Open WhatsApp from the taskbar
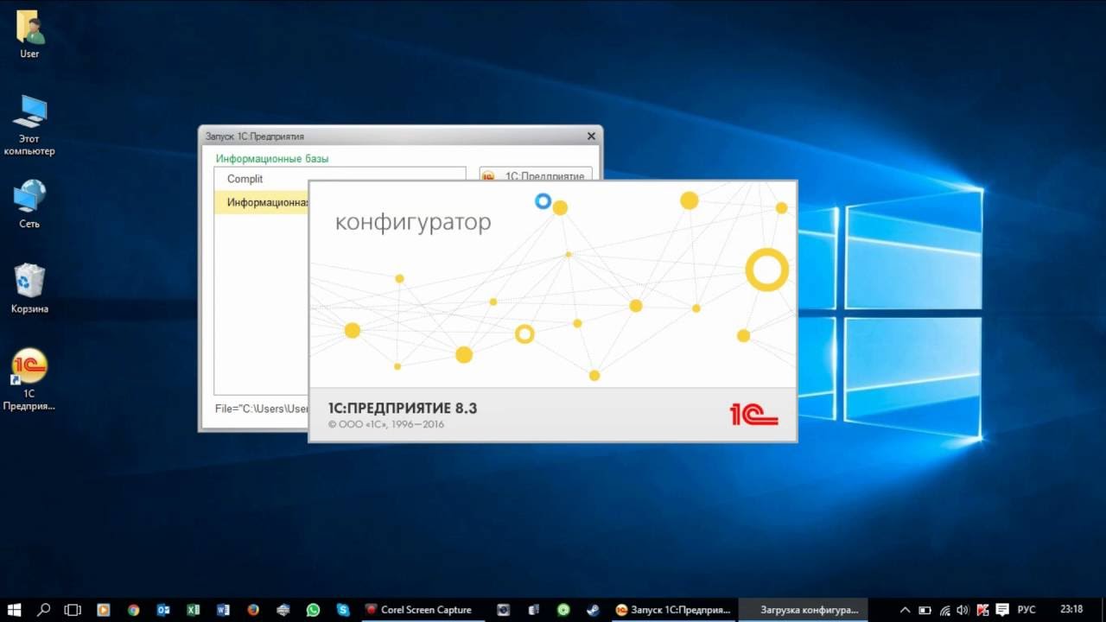1106x622 pixels. point(313,610)
